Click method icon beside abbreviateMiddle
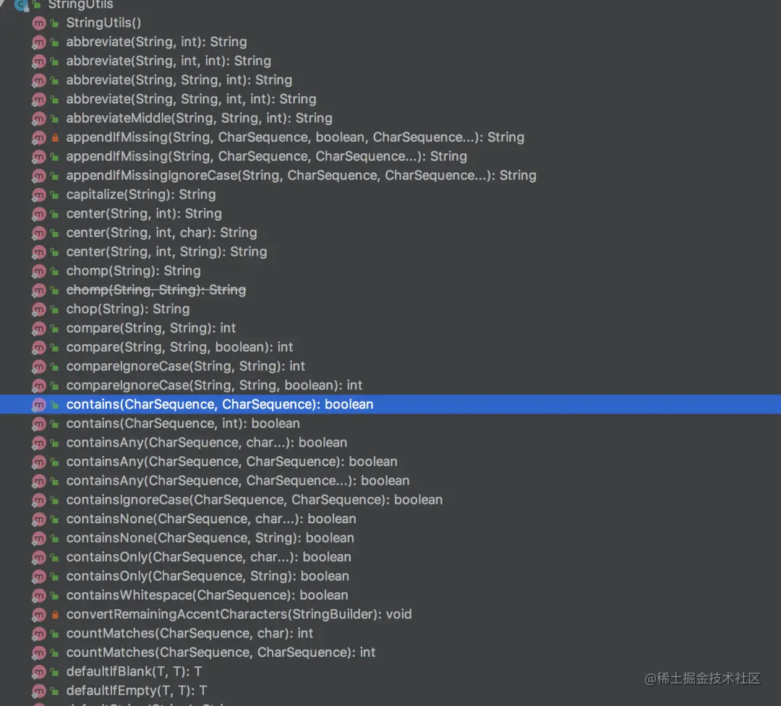This screenshot has height=706, width=781. click(39, 119)
